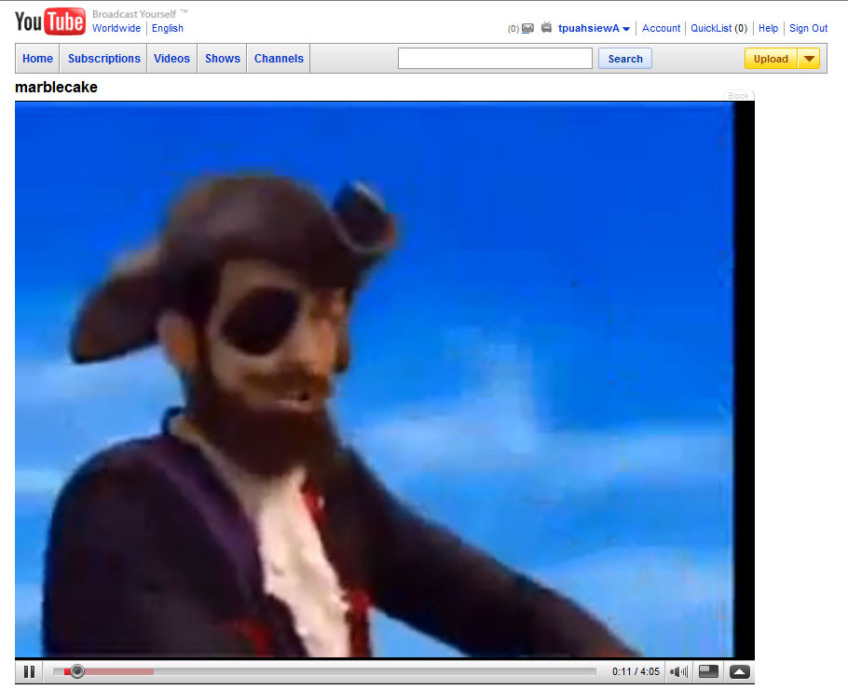Focus the search text field
The image size is (848, 690).
(495, 59)
